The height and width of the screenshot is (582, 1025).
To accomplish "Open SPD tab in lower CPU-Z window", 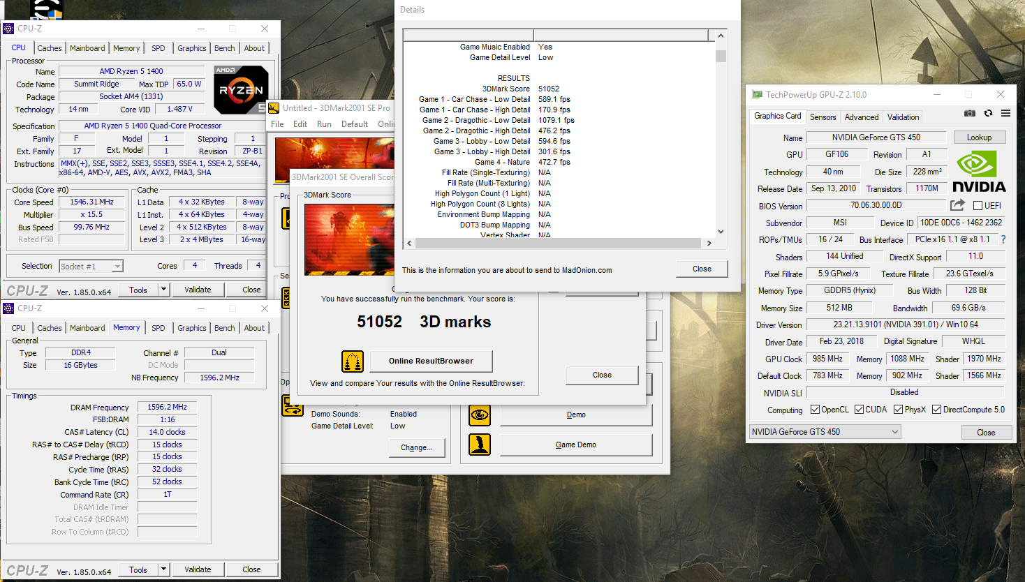I will pyautogui.click(x=158, y=328).
